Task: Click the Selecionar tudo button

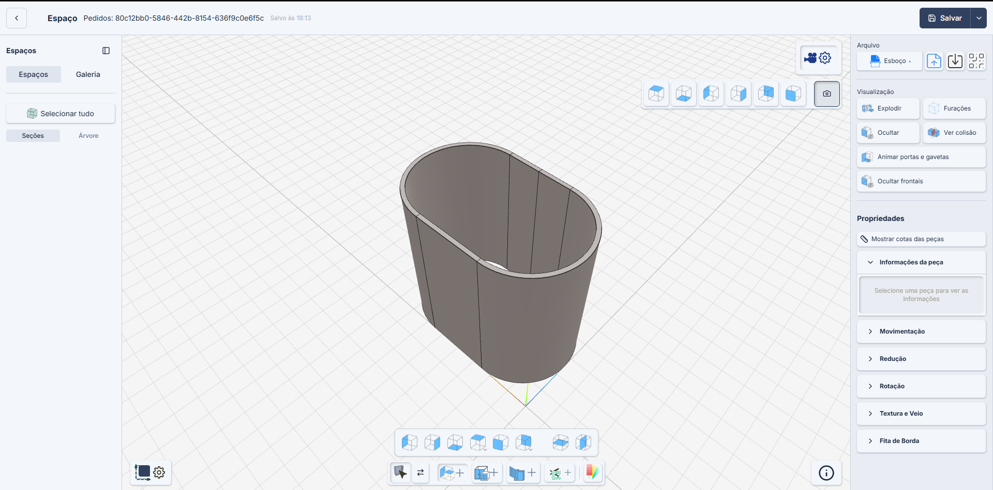Action: [61, 114]
